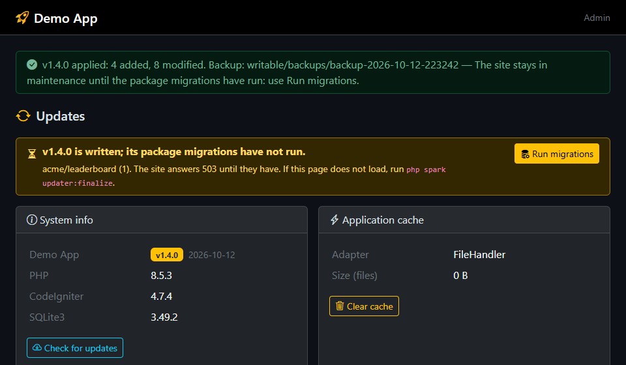
Task: Click the cache size value 0 B
Action: coord(460,276)
